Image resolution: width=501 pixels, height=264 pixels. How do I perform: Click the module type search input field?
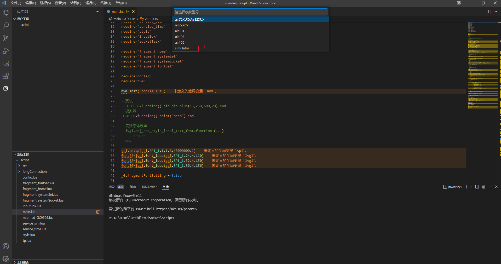tap(250, 12)
